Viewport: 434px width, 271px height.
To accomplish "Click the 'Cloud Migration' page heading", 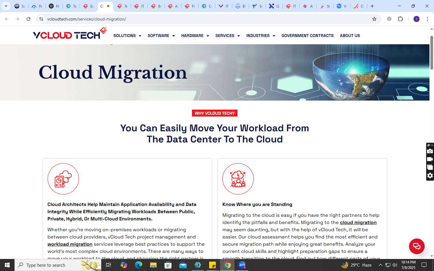I will pos(113,73).
